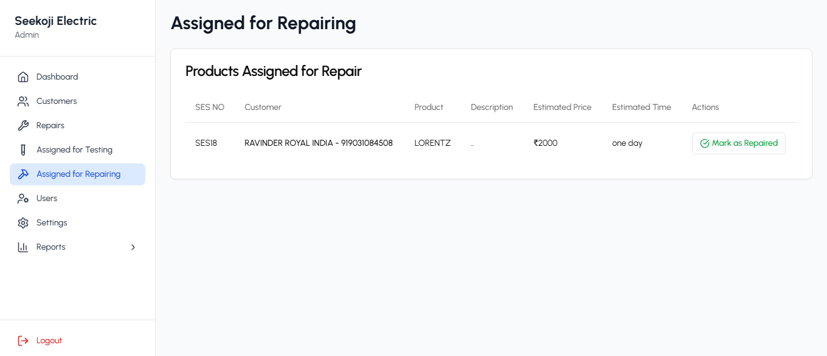Click the Seekoji Electric brand title

[56, 21]
